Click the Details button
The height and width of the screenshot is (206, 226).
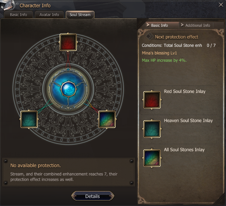pos(92,196)
